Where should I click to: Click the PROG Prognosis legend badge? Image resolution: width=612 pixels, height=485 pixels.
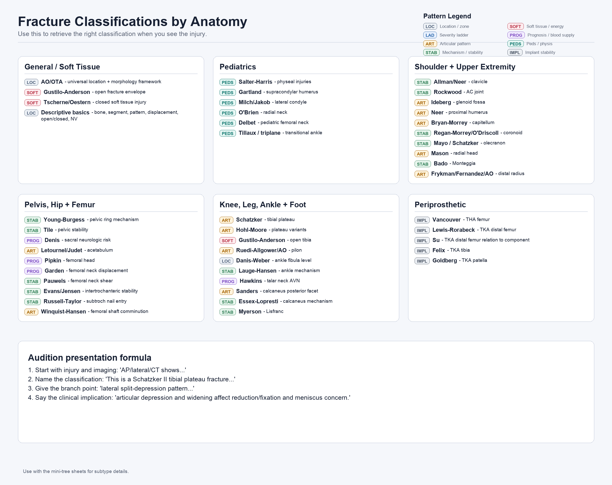coord(516,35)
